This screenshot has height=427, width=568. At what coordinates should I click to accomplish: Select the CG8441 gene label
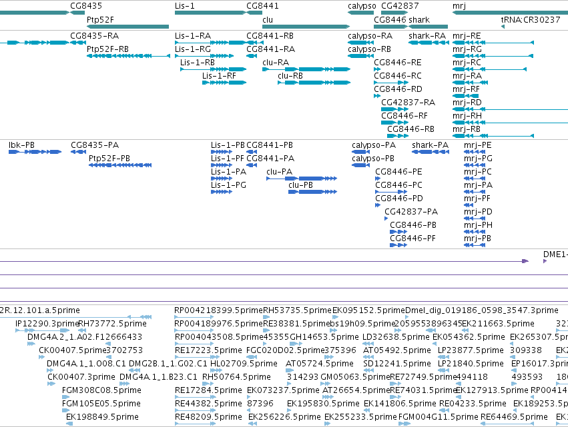tap(262, 6)
